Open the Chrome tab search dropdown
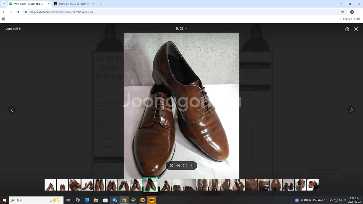This screenshot has width=363, height=204. click(x=4, y=4)
